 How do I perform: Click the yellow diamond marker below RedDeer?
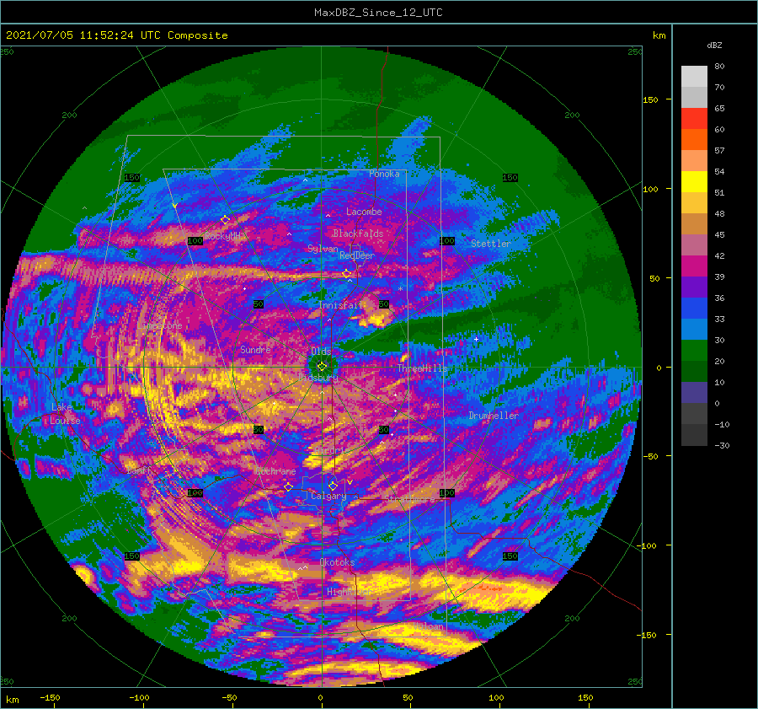pos(347,274)
